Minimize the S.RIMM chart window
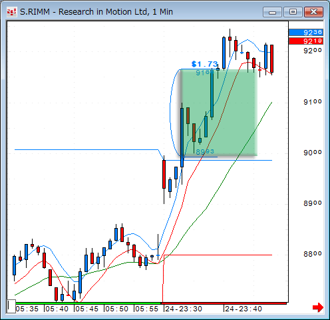This screenshot has height=320, width=330. 272,12
